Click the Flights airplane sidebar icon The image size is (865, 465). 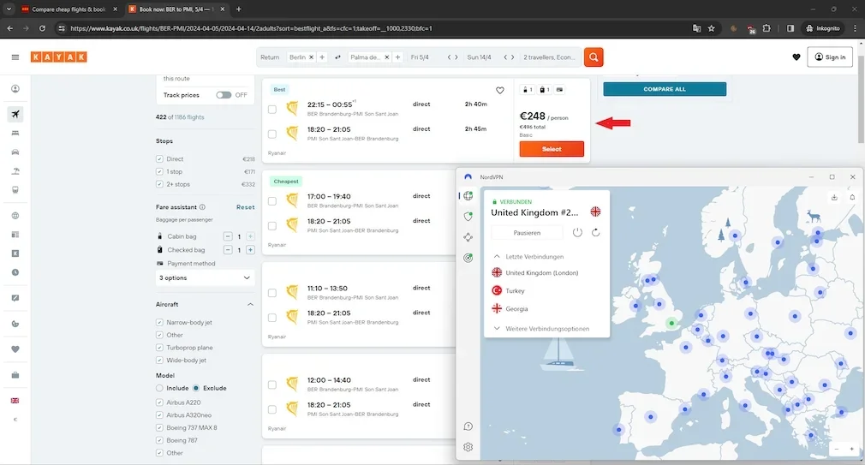[15, 114]
